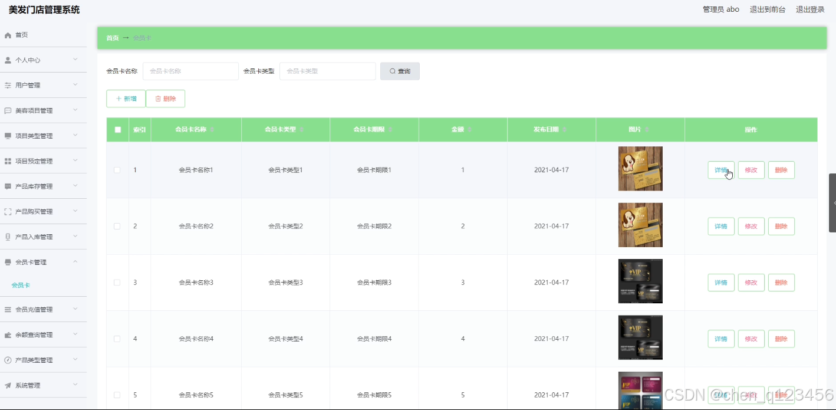The height and width of the screenshot is (410, 836).
Task: Click 首页 in the breadcrumb bar
Action: 112,38
